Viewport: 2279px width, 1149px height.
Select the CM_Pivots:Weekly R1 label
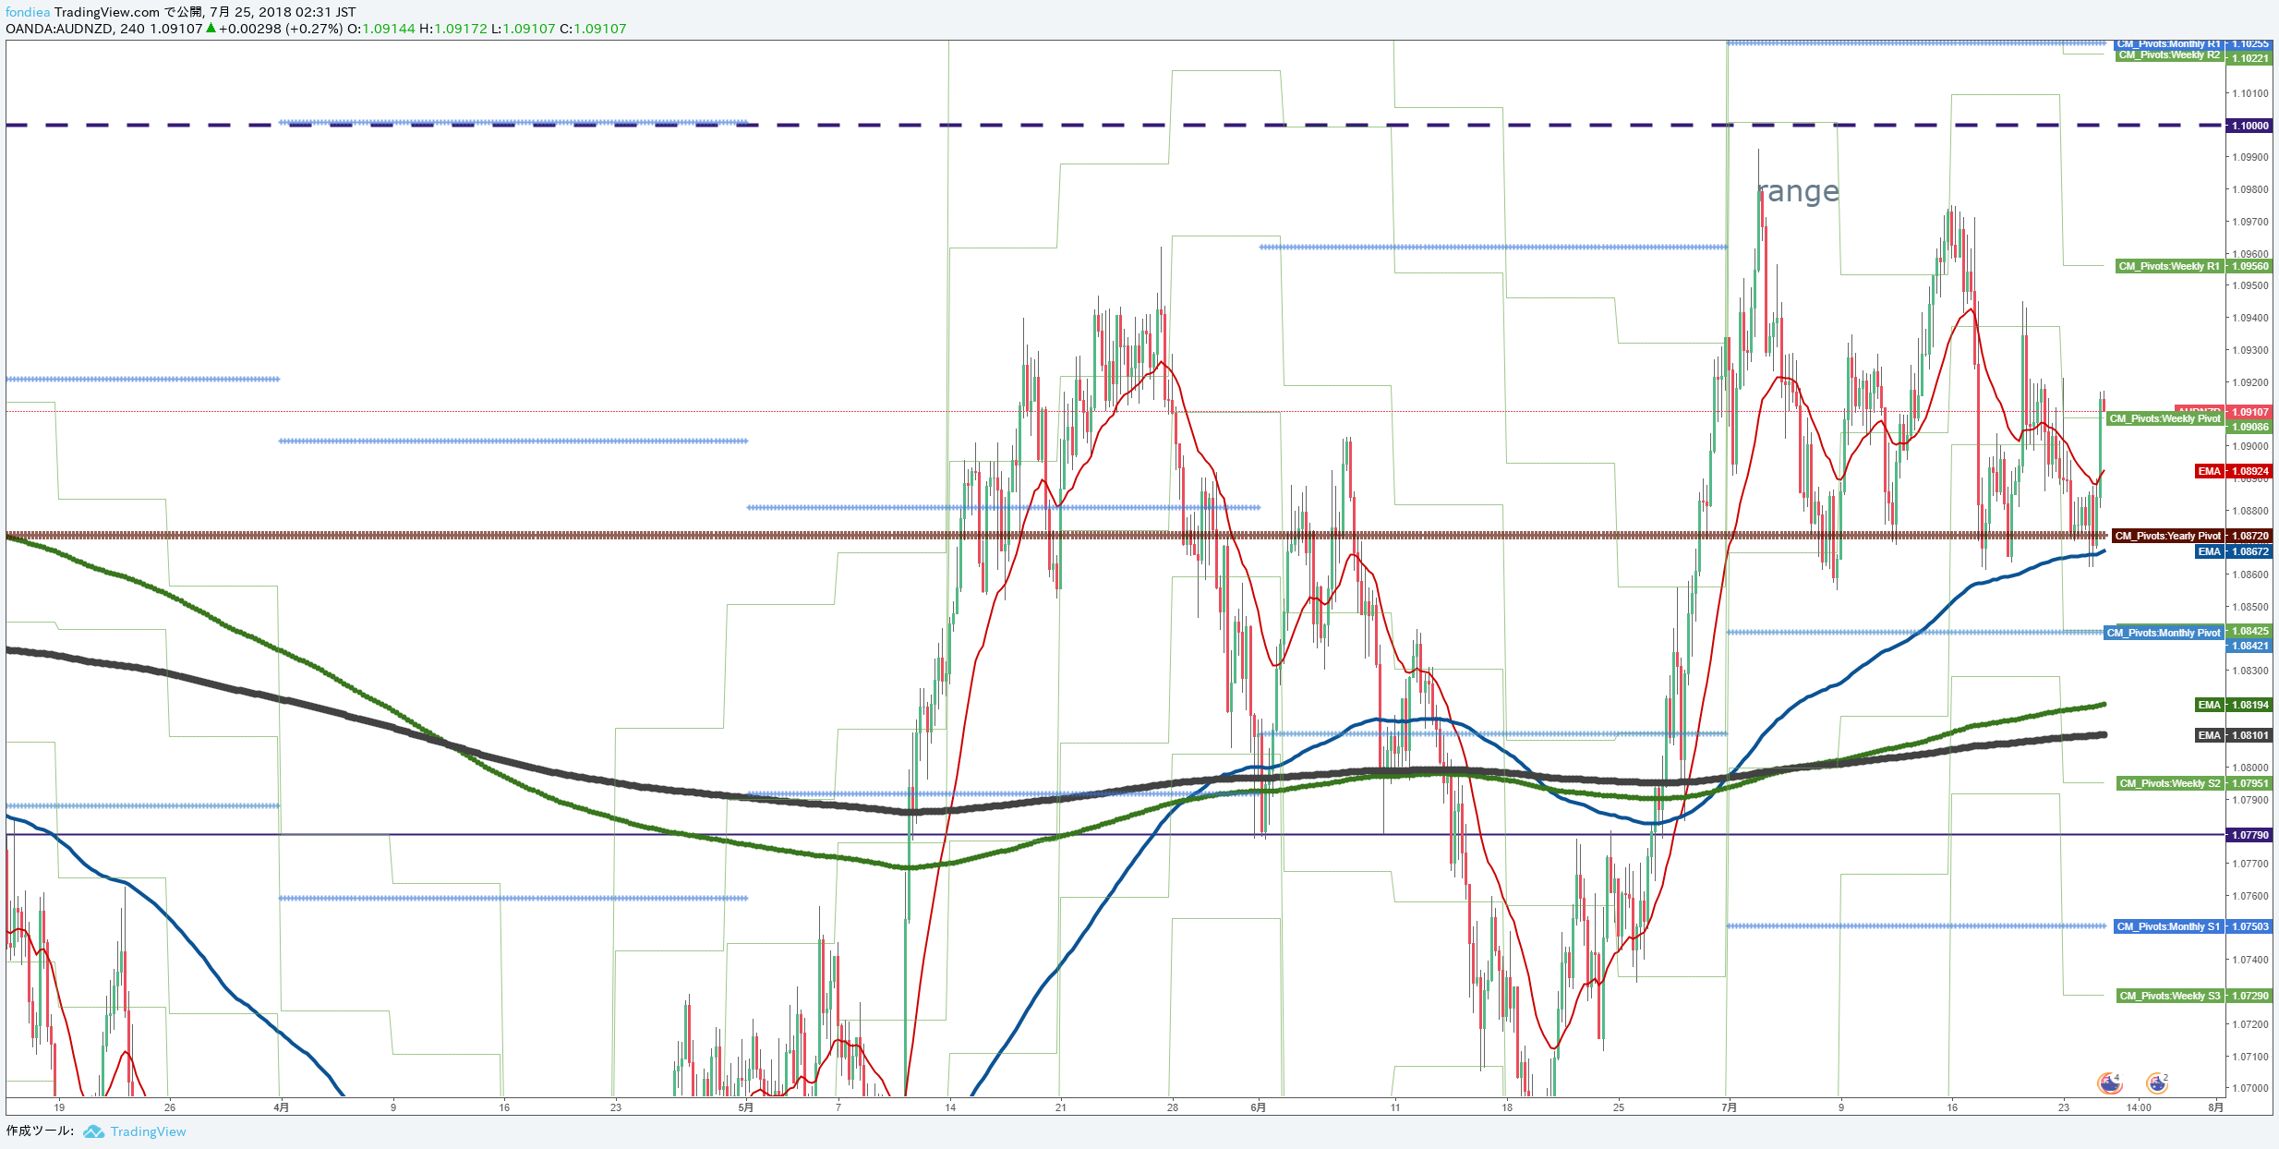[x=2169, y=266]
